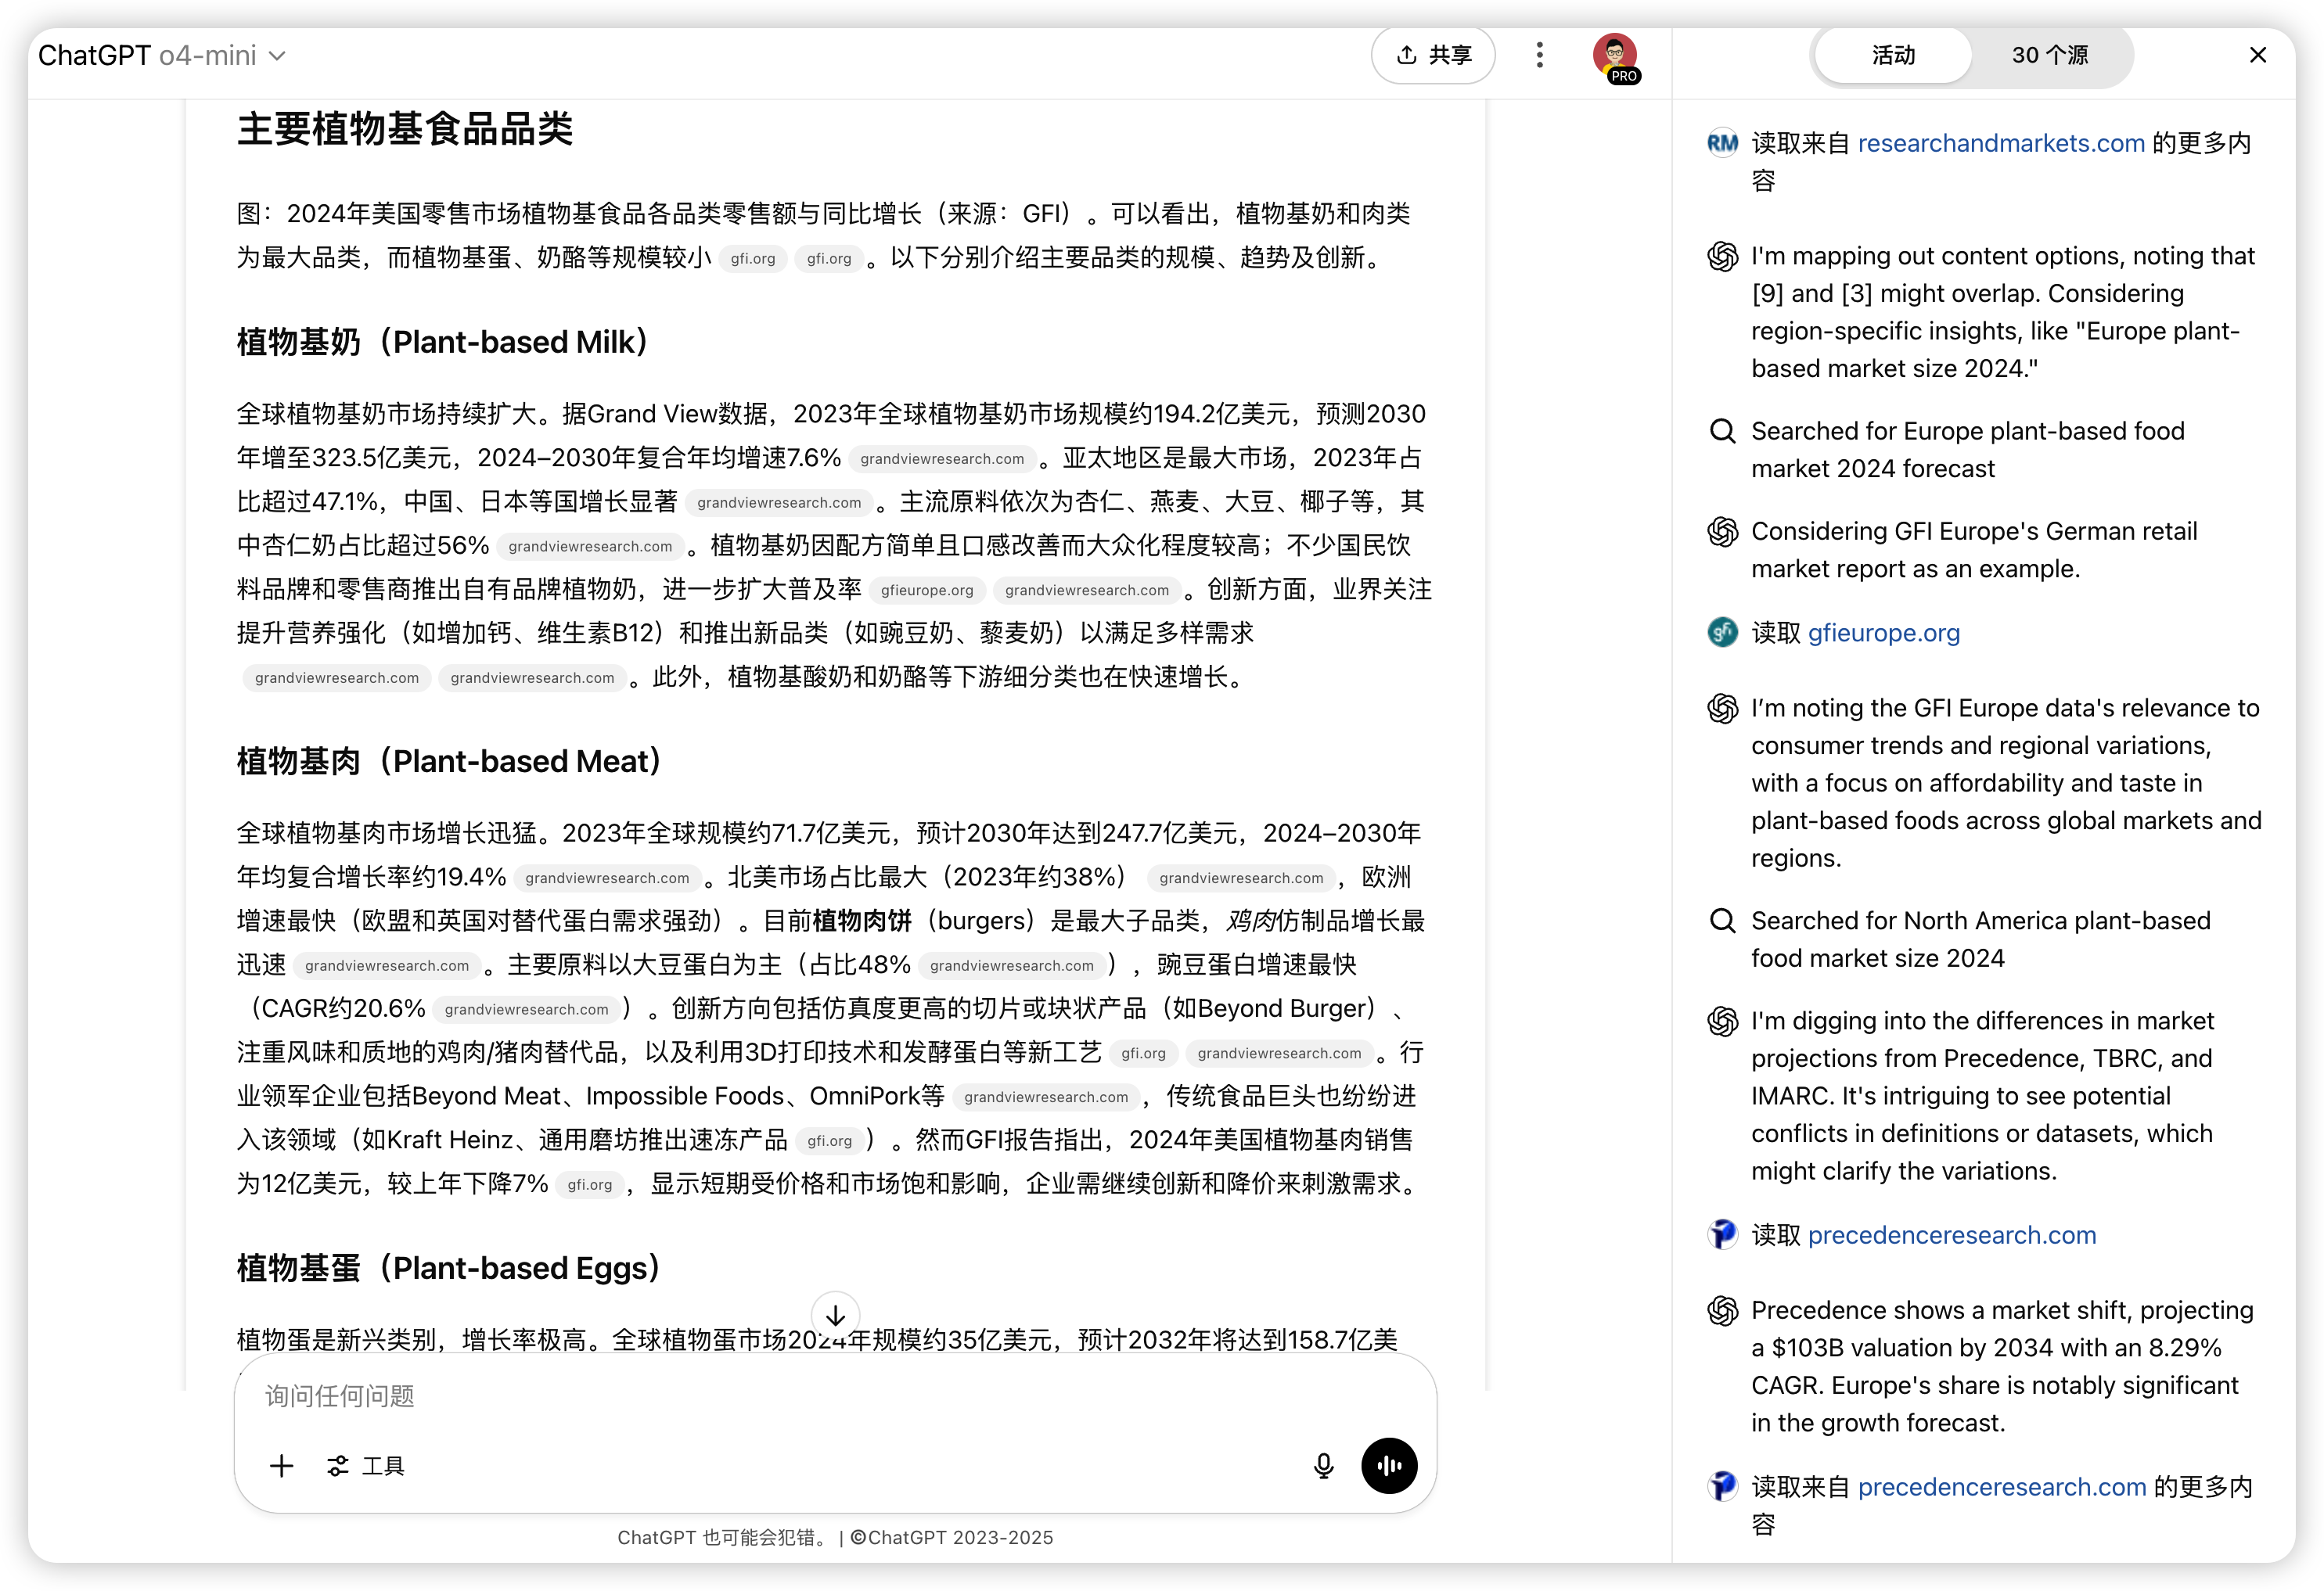Click ChatGPT logo beside digging into differences
This screenshot has height=1591, width=2324.
point(1722,1022)
